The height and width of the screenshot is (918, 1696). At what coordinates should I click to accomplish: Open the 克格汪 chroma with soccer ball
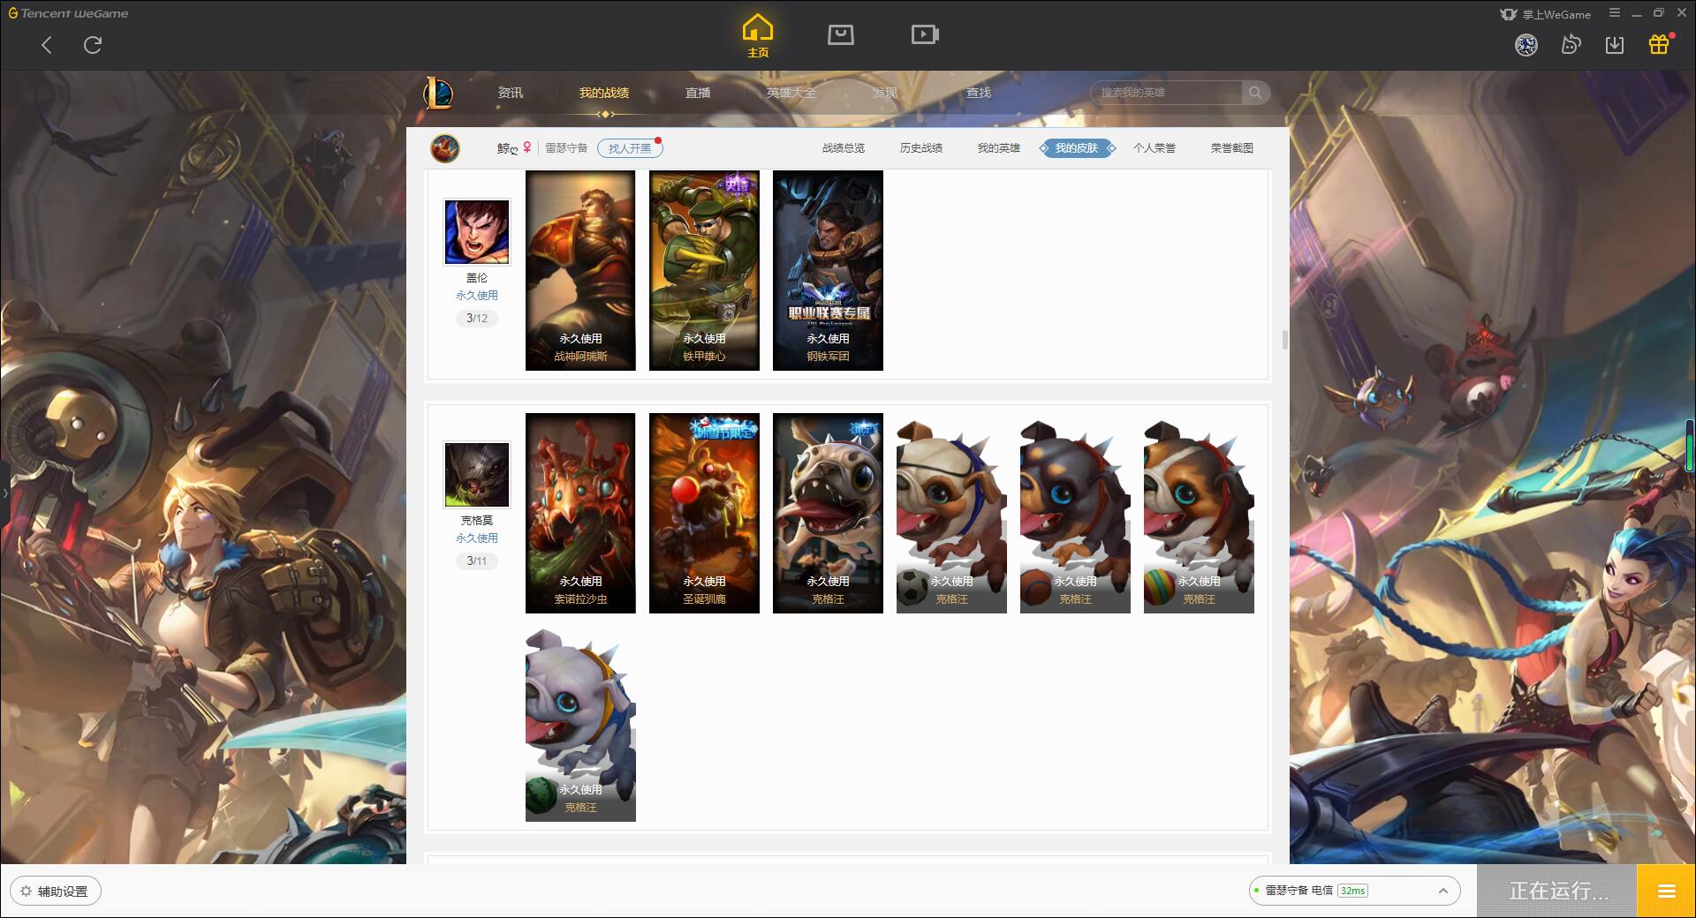coord(951,515)
